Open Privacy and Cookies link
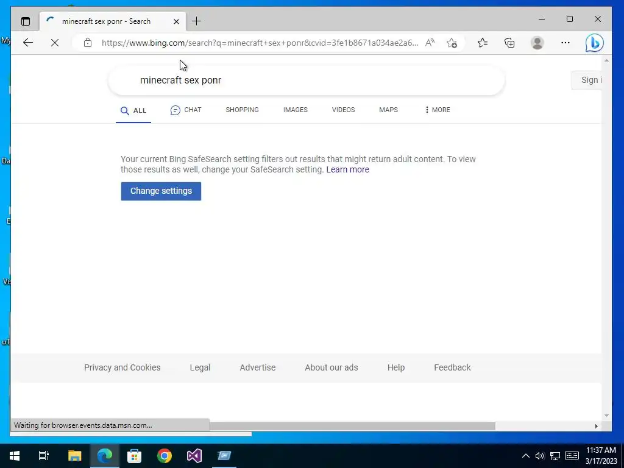The width and height of the screenshot is (624, 468). pyautogui.click(x=122, y=367)
